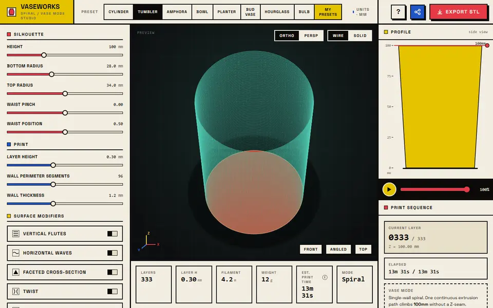Click the 3D tumbler wireframe preview
This screenshot has width=493, height=308.
pyautogui.click(x=254, y=142)
